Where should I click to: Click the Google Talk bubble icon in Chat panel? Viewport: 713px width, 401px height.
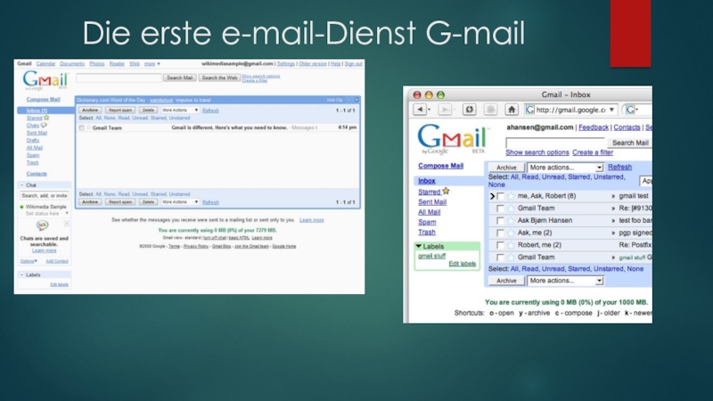(42, 226)
